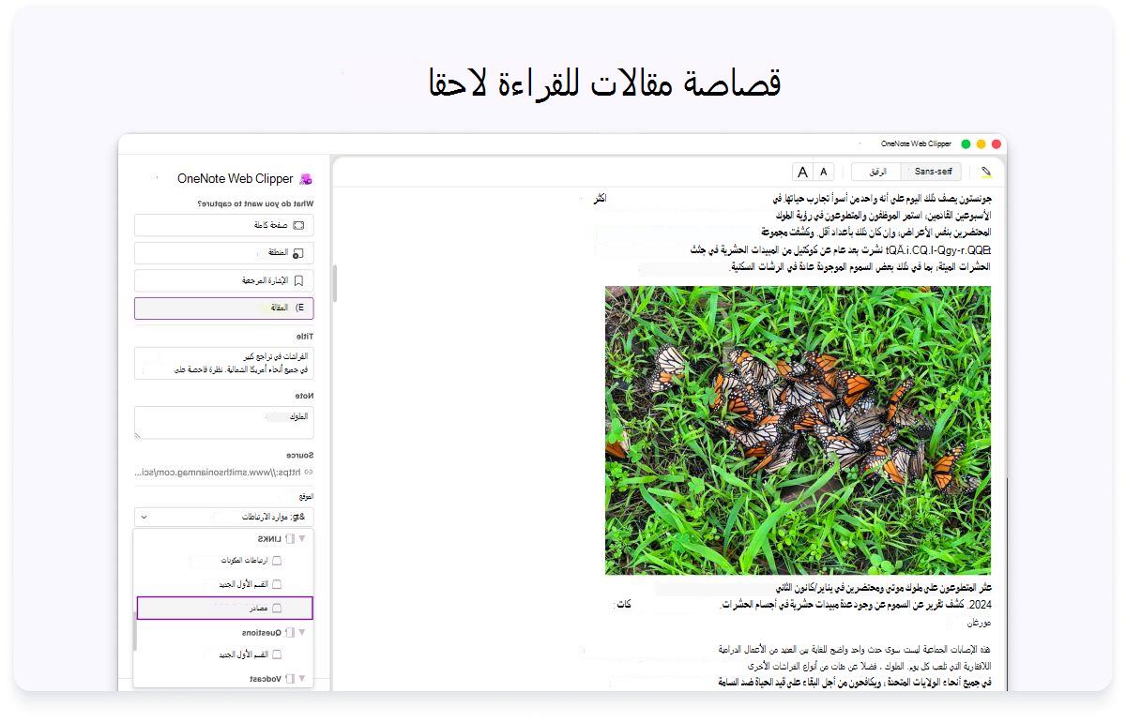1126x722 pixels.
Task: Click the region clip icon
Action: pos(297,253)
